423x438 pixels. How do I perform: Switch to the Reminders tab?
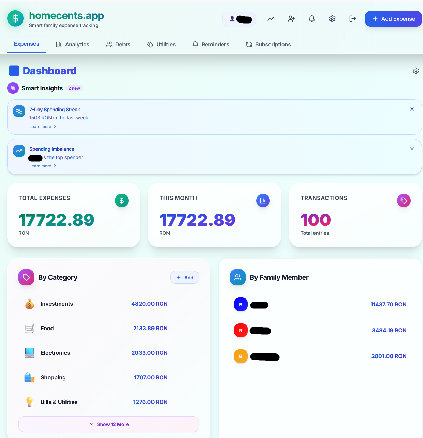pos(210,44)
